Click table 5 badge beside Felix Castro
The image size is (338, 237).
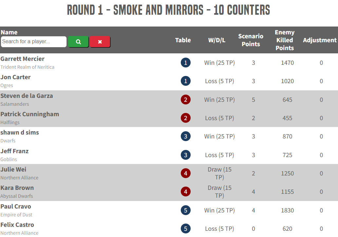point(186,229)
